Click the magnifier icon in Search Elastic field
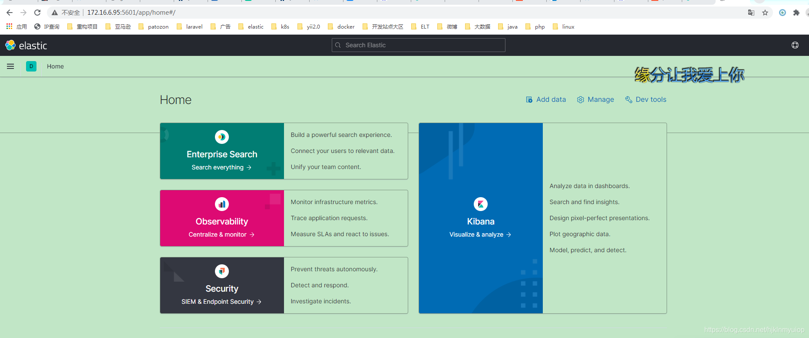 tap(338, 45)
